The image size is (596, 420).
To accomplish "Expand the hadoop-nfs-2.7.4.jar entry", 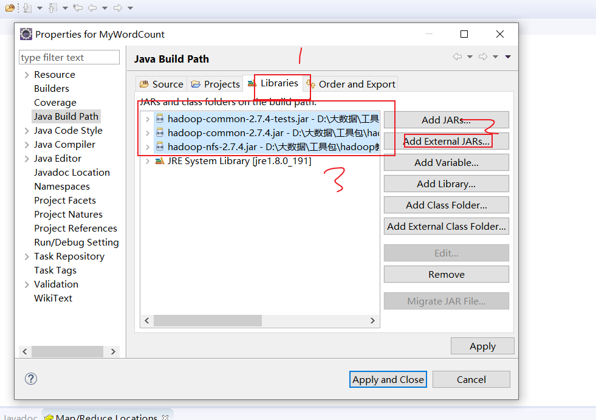I will pos(148,147).
